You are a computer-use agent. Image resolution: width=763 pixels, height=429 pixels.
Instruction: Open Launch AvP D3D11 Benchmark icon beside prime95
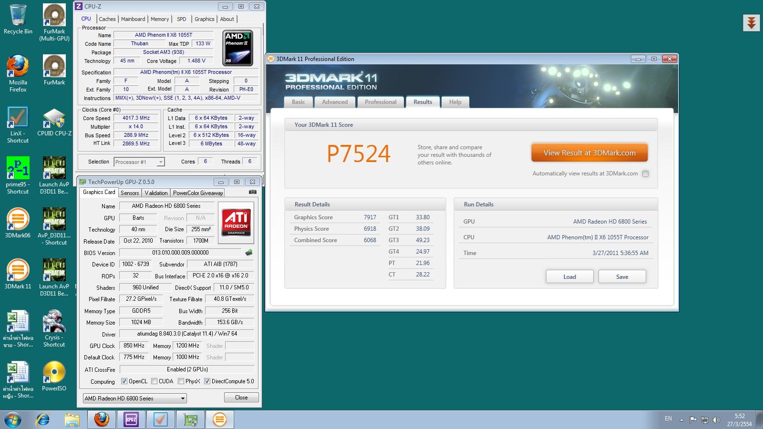[x=54, y=175]
